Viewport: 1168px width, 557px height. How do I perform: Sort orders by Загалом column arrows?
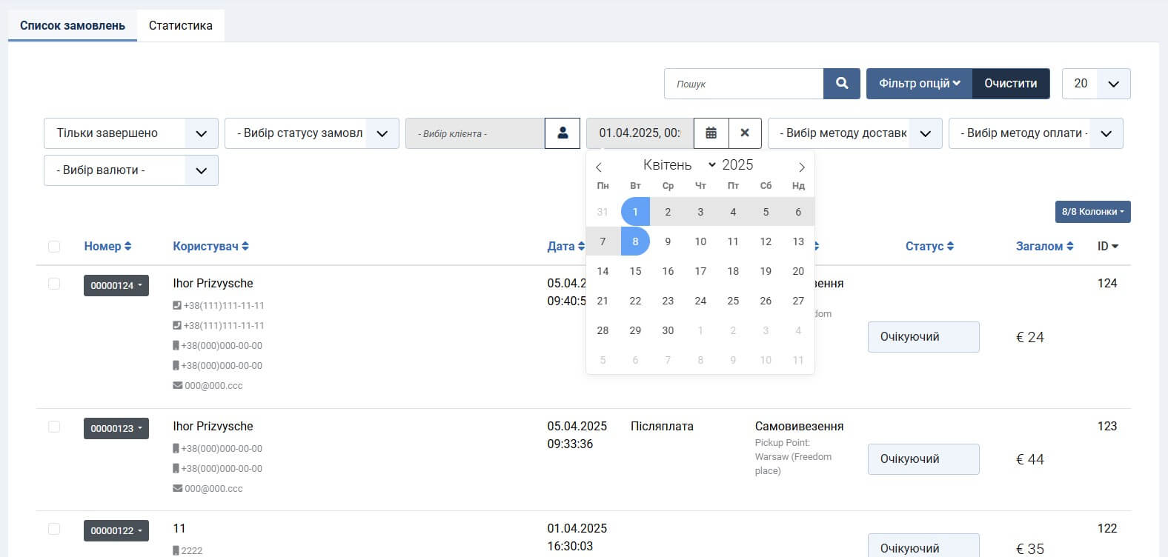click(x=1069, y=247)
